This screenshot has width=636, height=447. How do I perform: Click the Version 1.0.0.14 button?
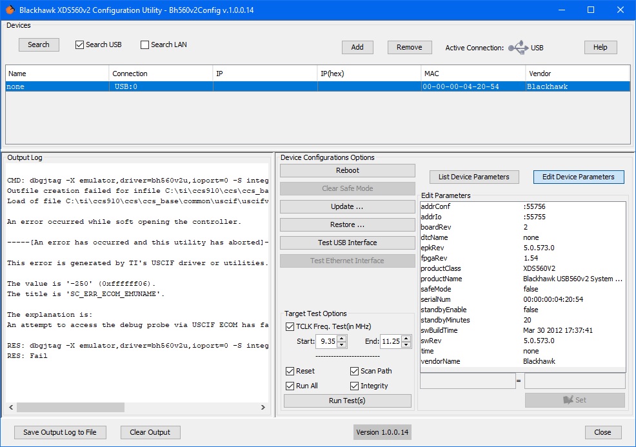coord(383,432)
